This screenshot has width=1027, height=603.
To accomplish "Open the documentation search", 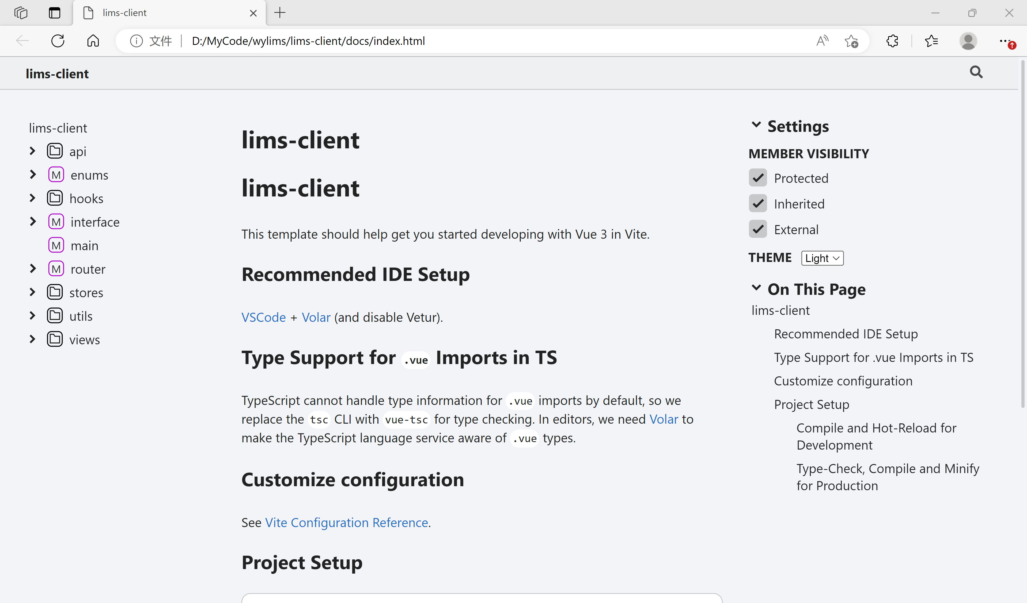I will click(x=976, y=72).
